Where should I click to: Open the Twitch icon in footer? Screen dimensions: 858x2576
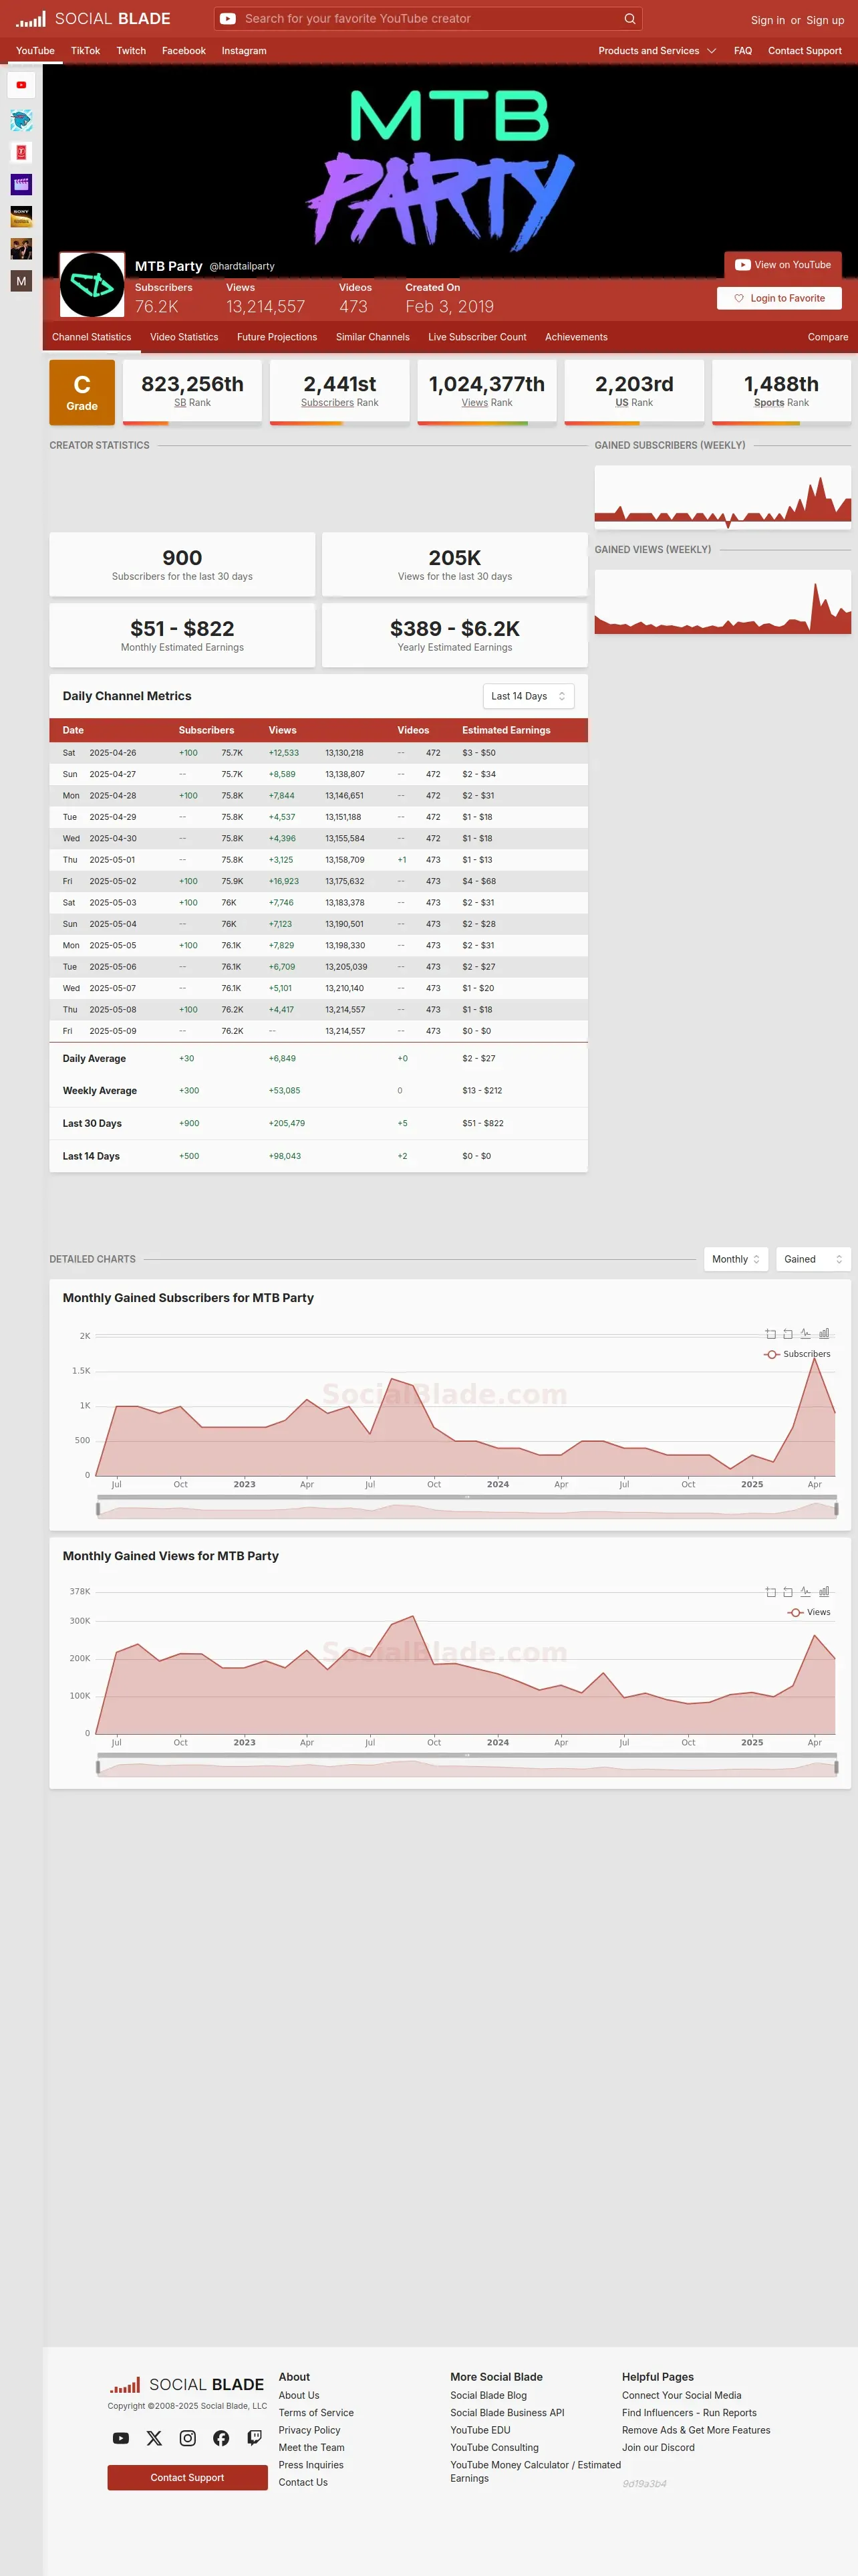[255, 2438]
